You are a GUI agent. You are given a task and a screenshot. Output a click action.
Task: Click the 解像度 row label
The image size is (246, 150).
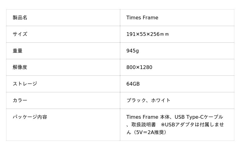point(20,67)
